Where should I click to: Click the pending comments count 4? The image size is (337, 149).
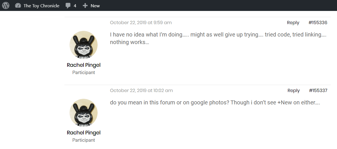coord(75,6)
